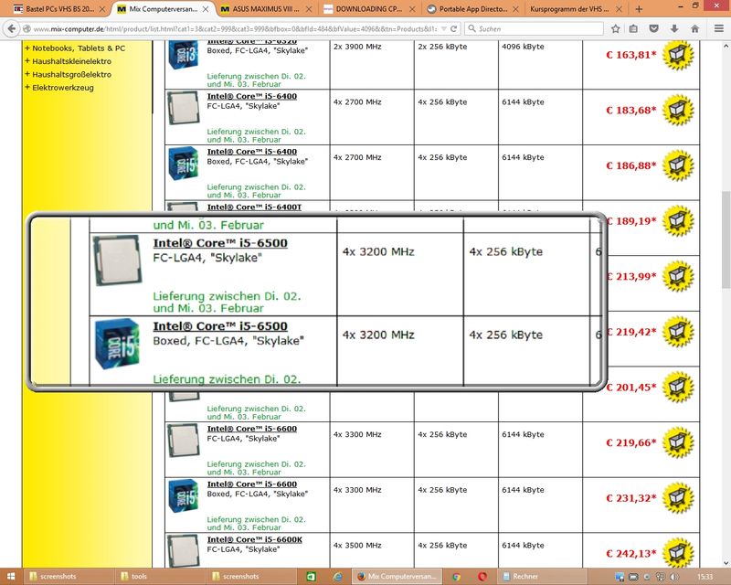Bookmark this page with the star icon
The image size is (731, 585).
coord(615,29)
